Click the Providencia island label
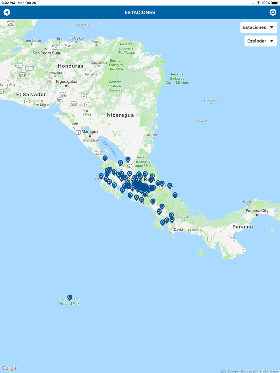 point(211,101)
